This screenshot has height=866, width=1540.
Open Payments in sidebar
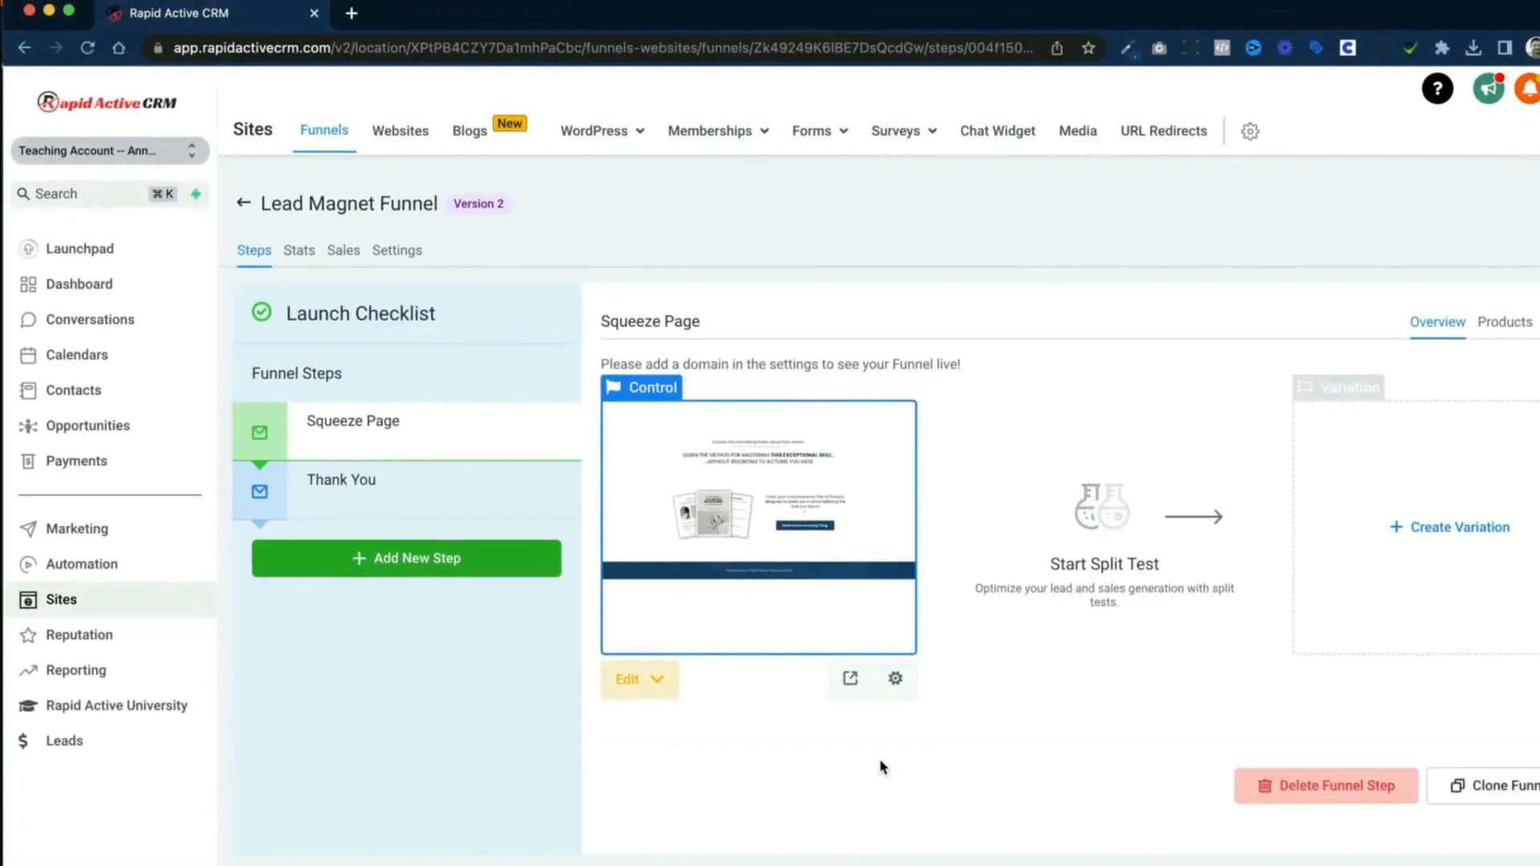pyautogui.click(x=76, y=460)
